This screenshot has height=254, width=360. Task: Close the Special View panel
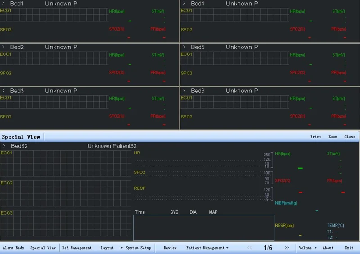[x=350, y=137]
